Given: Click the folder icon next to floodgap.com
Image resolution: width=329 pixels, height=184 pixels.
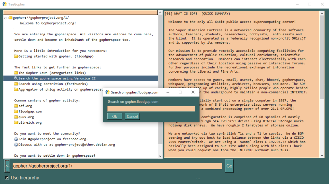Looking at the screenshot, I should click(x=16, y=111).
